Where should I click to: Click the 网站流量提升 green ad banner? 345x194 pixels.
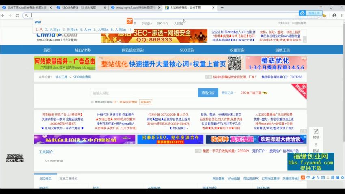[x=65, y=63]
